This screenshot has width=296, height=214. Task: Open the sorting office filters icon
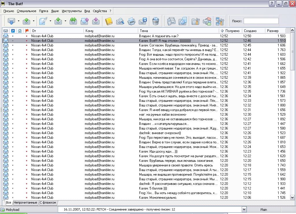(x=207, y=21)
